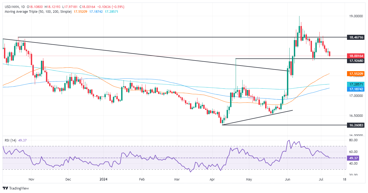Click the red 18.00164 current price label
This screenshot has width=368, height=193.
(357, 56)
